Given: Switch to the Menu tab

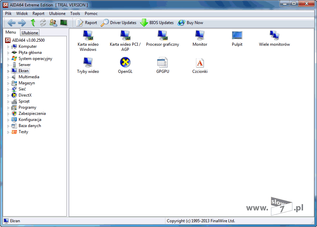Looking at the screenshot, I should pos(11,32).
